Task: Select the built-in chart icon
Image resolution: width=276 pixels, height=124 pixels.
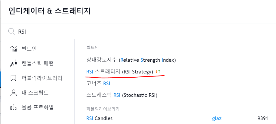Action: [x=13, y=49]
